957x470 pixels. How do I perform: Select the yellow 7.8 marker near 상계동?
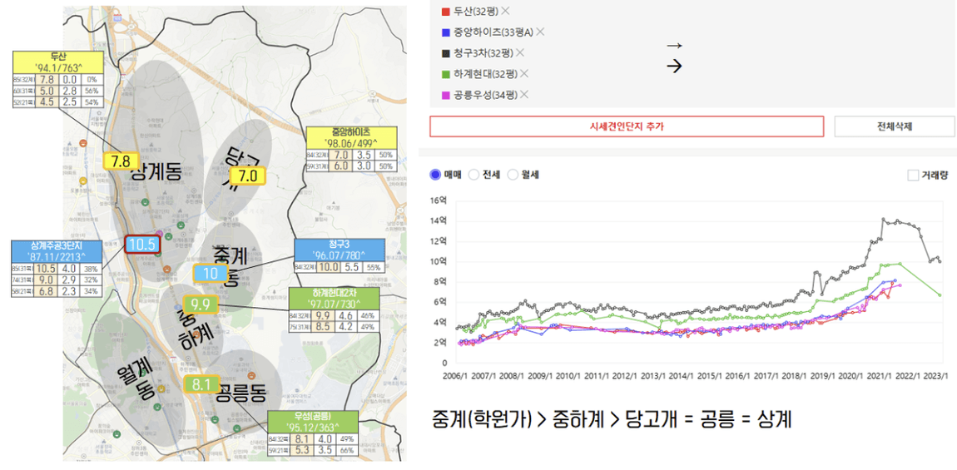click(x=121, y=161)
